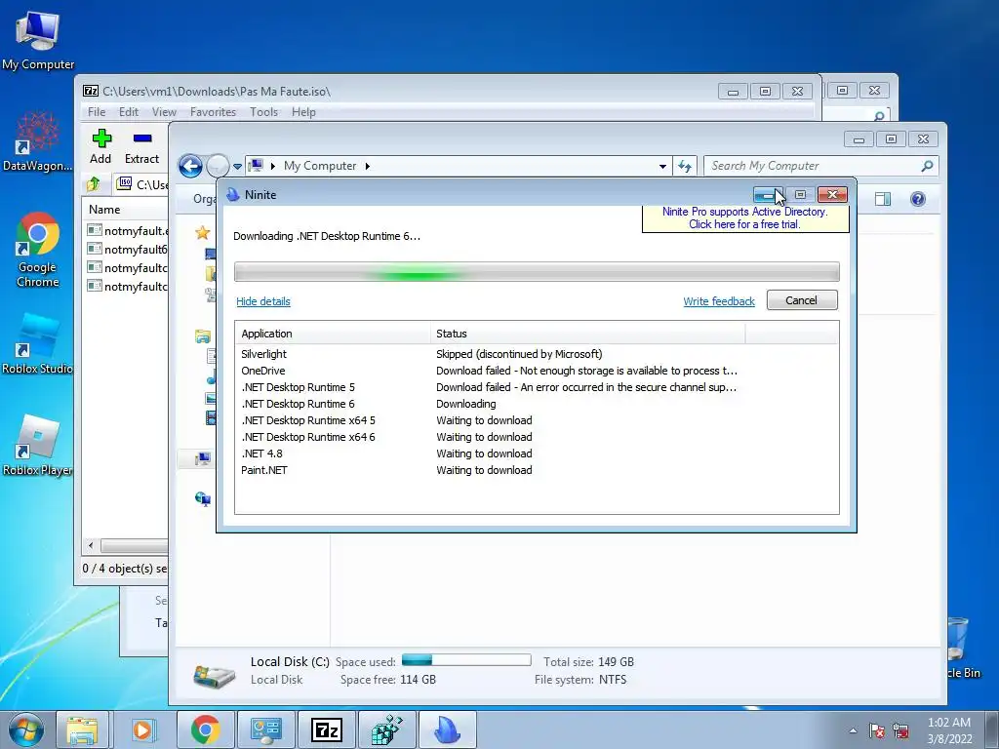Open the 7-Zip Tools menu

point(263,112)
